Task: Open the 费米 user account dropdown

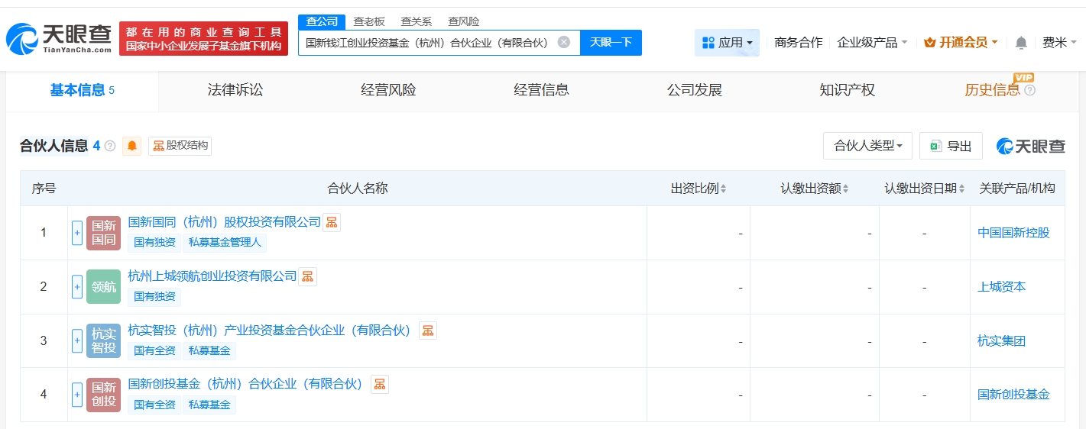Action: click(1060, 43)
